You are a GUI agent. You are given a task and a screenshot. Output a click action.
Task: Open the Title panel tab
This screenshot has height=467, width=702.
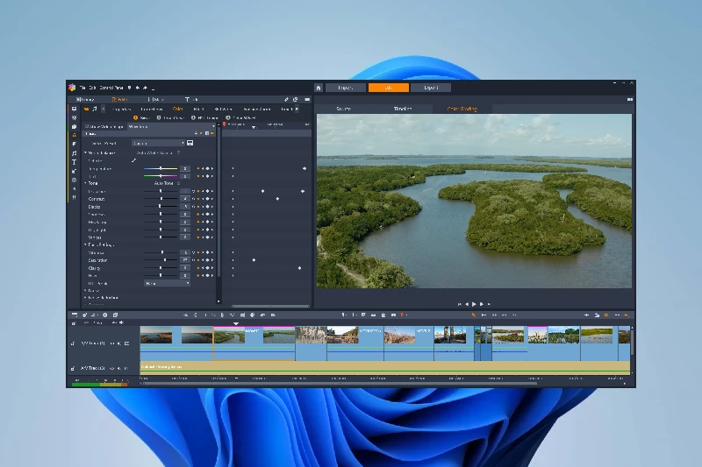click(x=191, y=99)
